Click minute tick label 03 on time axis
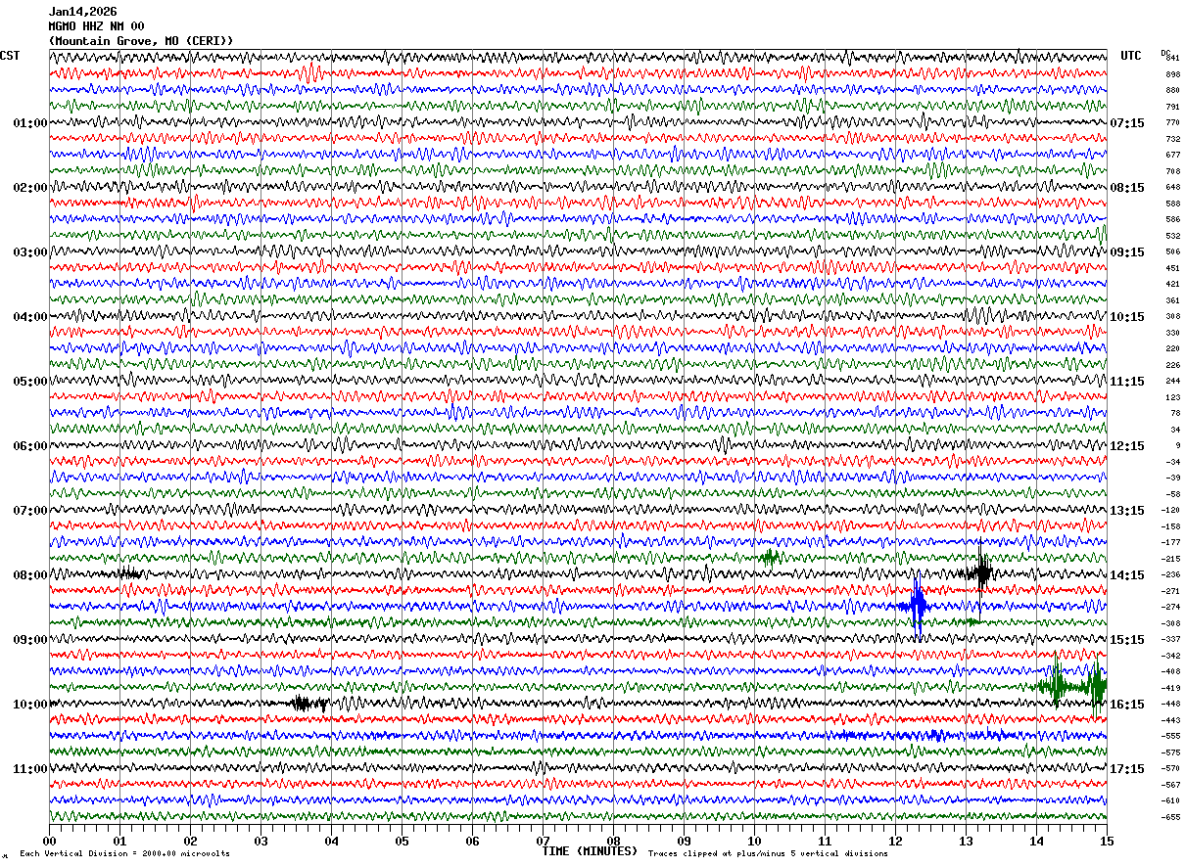Screen dimensions: 1185x867 (x=261, y=841)
